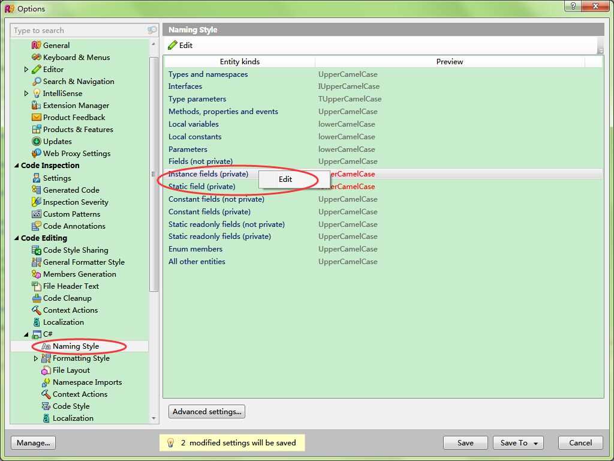Click the IntelliSense light bulb icon
The width and height of the screenshot is (614, 461).
[37, 93]
